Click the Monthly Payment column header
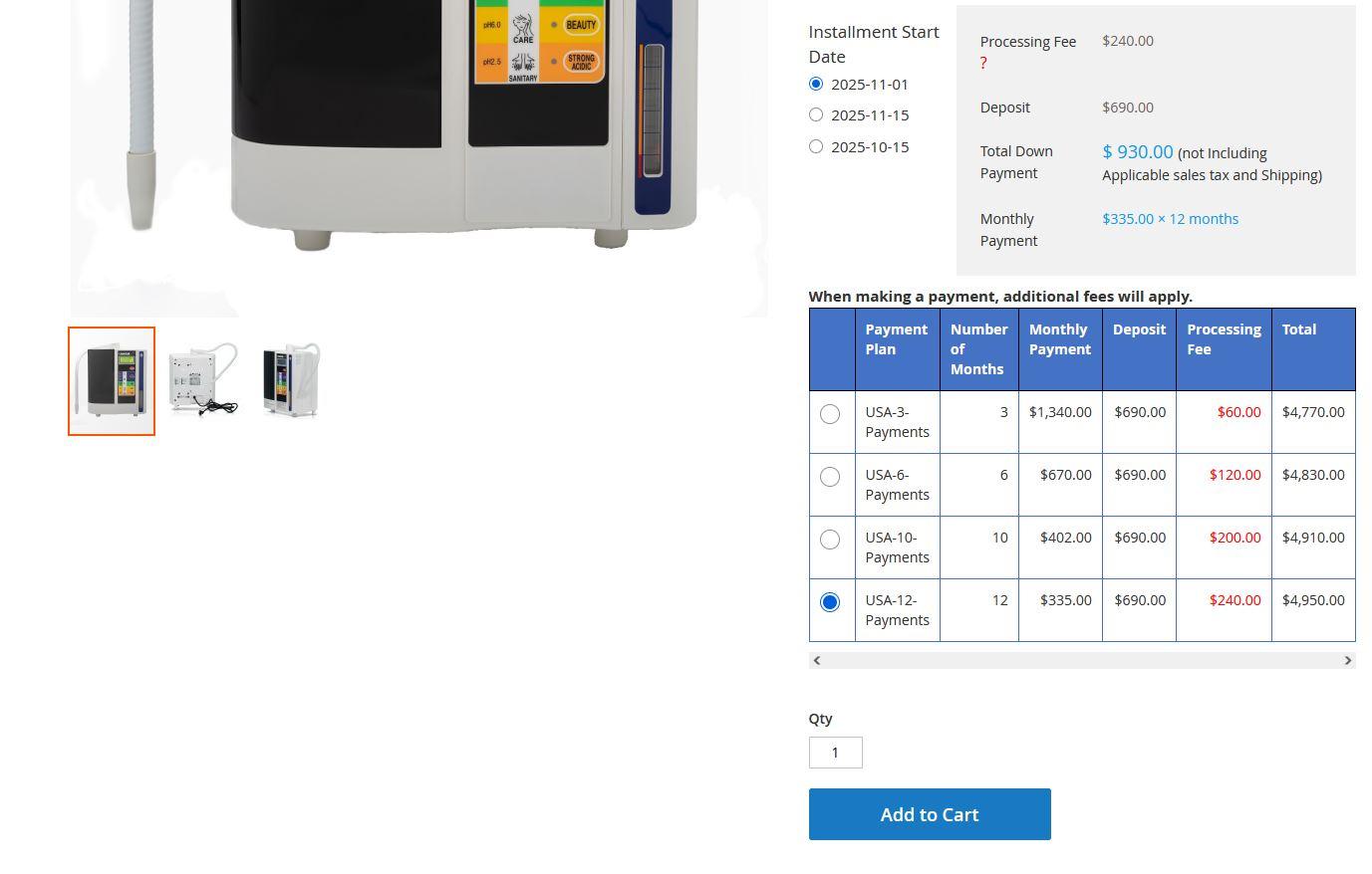Viewport: 1372px width, 874px height. coord(1059,339)
